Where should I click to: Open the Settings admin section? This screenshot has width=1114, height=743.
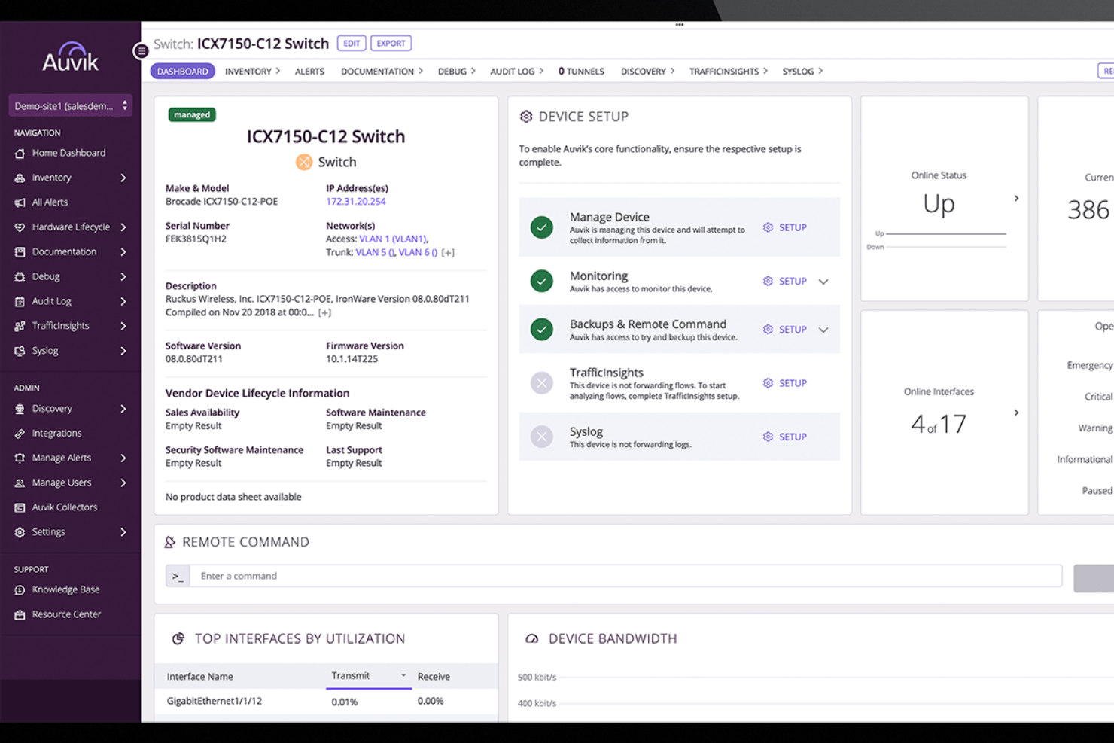[x=48, y=531]
